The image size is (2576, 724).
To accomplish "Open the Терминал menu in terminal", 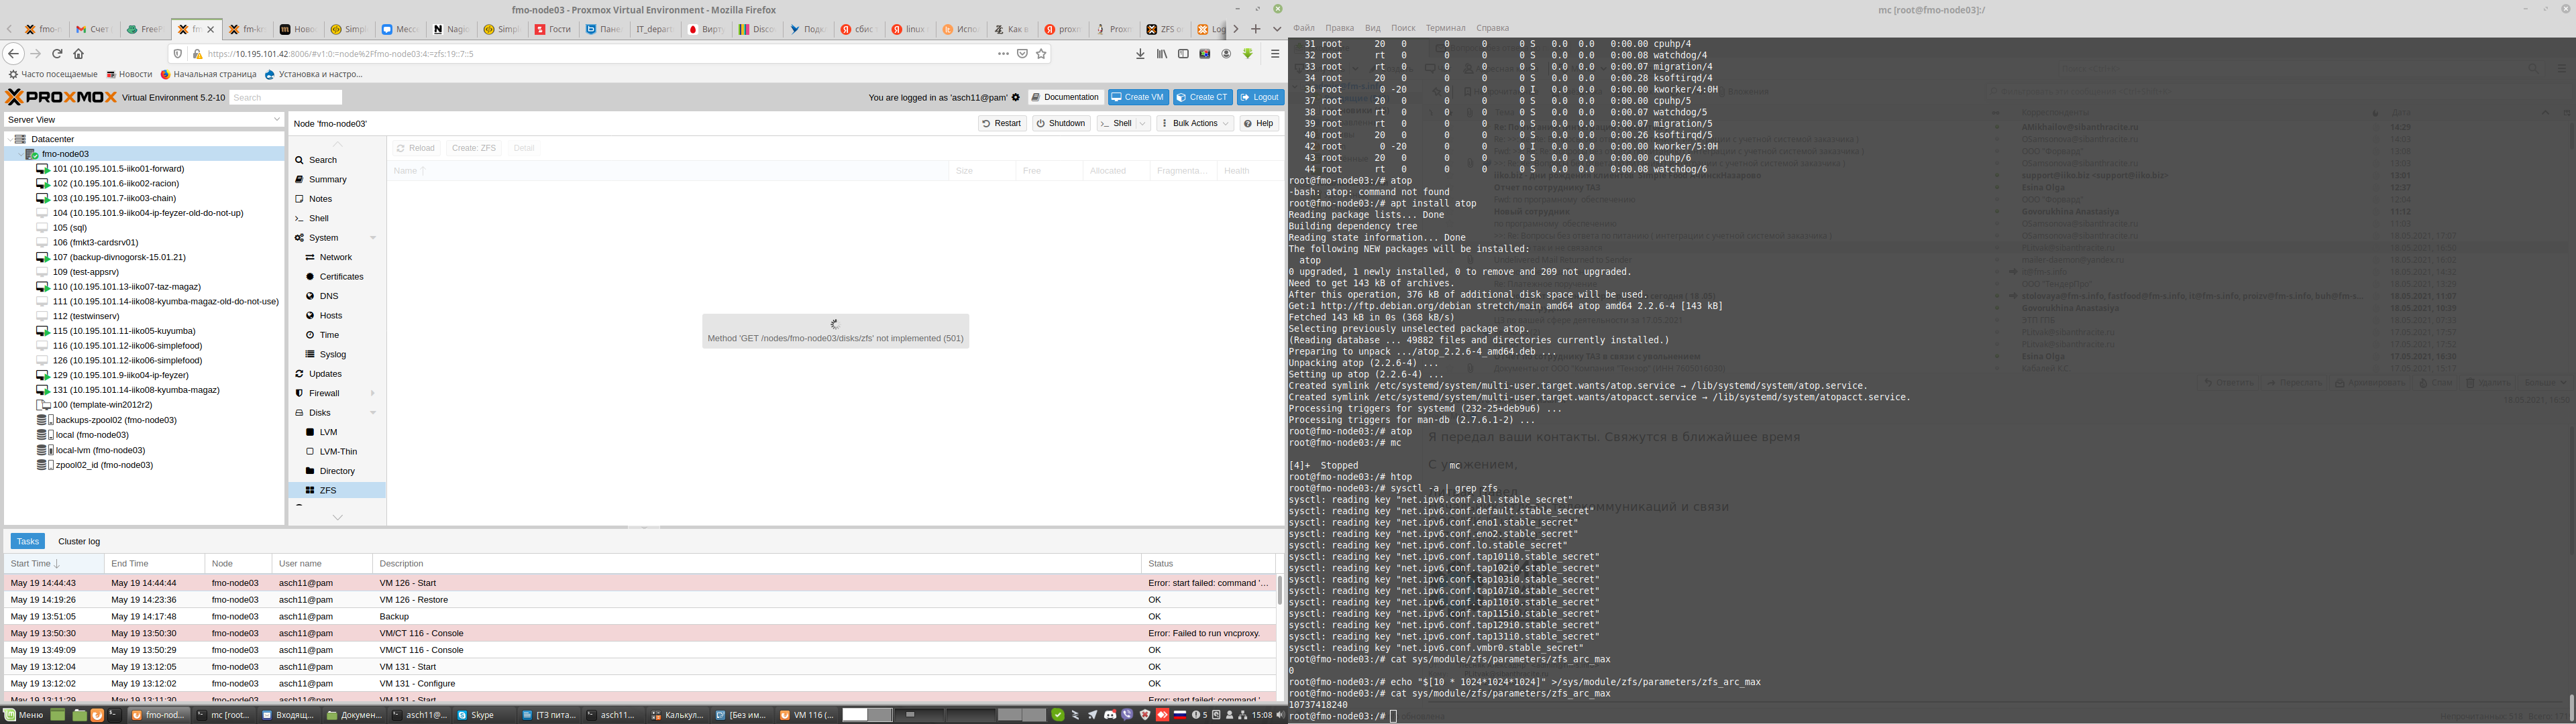I will pyautogui.click(x=1445, y=28).
